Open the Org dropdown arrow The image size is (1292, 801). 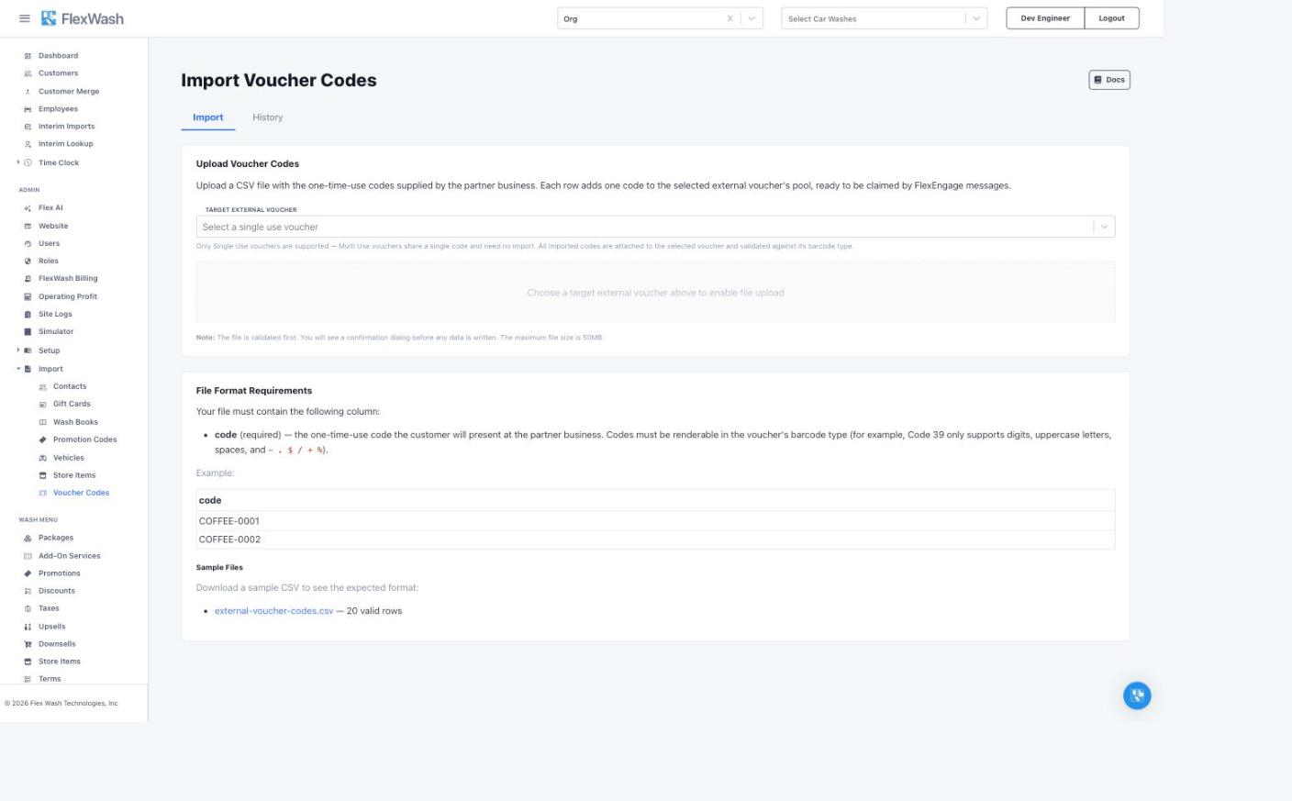[x=752, y=18]
